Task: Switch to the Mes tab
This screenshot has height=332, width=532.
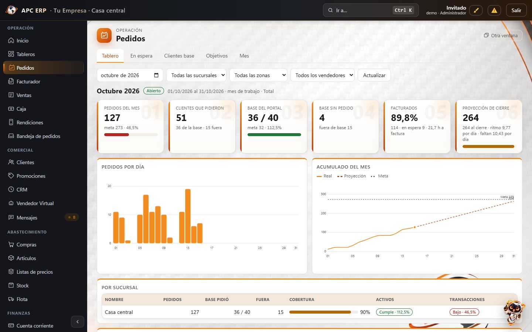Action: 244,56
